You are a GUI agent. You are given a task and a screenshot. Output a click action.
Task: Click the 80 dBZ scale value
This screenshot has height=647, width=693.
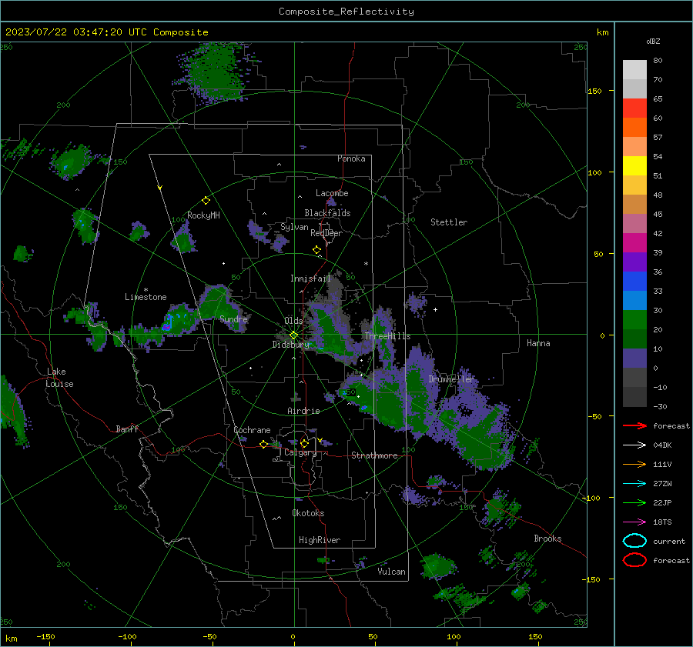(x=658, y=61)
